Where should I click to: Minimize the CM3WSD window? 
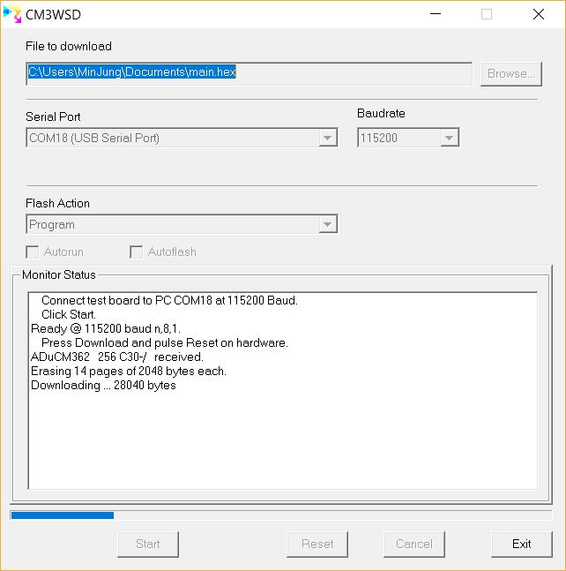tap(436, 14)
